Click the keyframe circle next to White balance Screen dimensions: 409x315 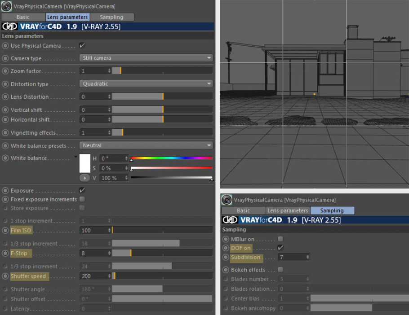(5, 158)
